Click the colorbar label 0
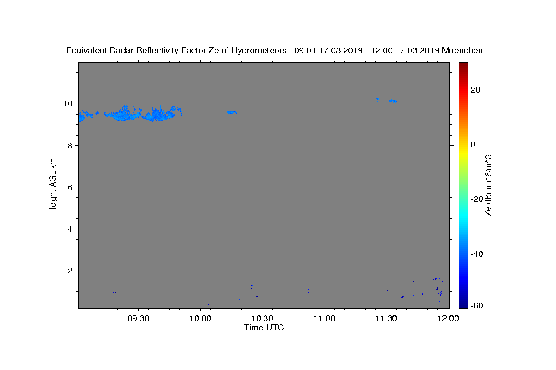556x370 pixels. pos(473,144)
